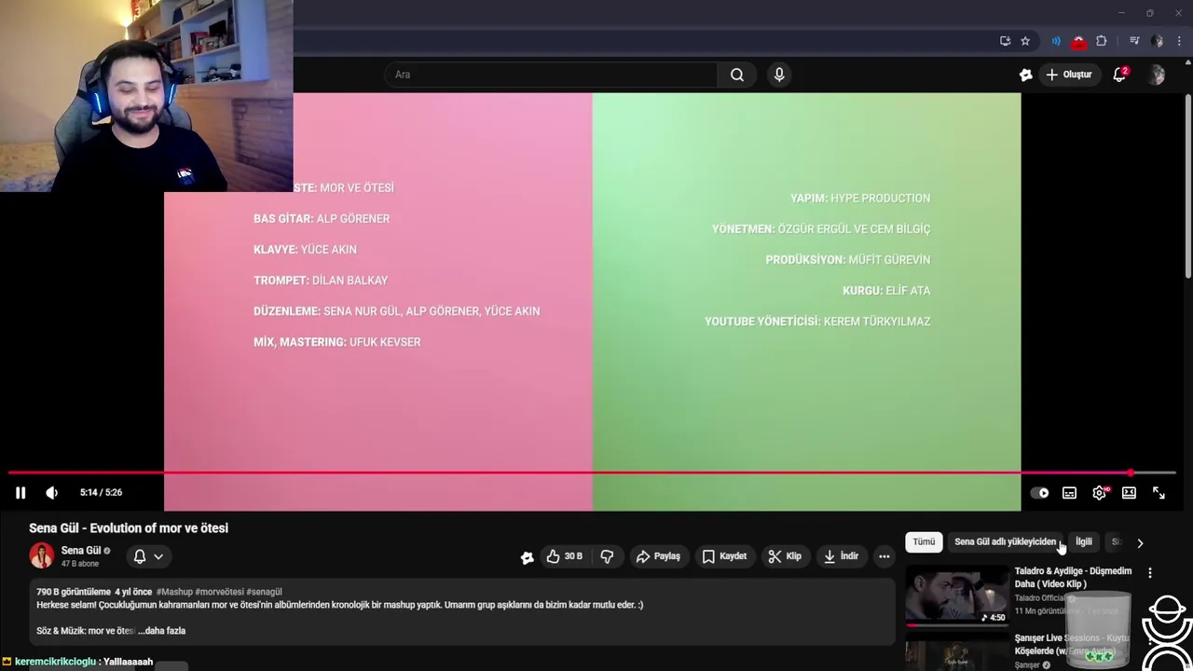
Task: Click the 790 B görüntüleme view count
Action: click(x=73, y=592)
